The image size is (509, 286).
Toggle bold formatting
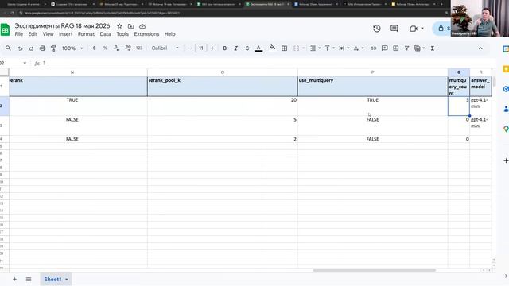click(224, 48)
